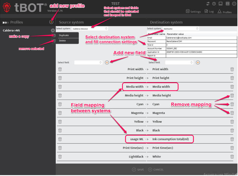Click the SAVE button

click(x=138, y=170)
